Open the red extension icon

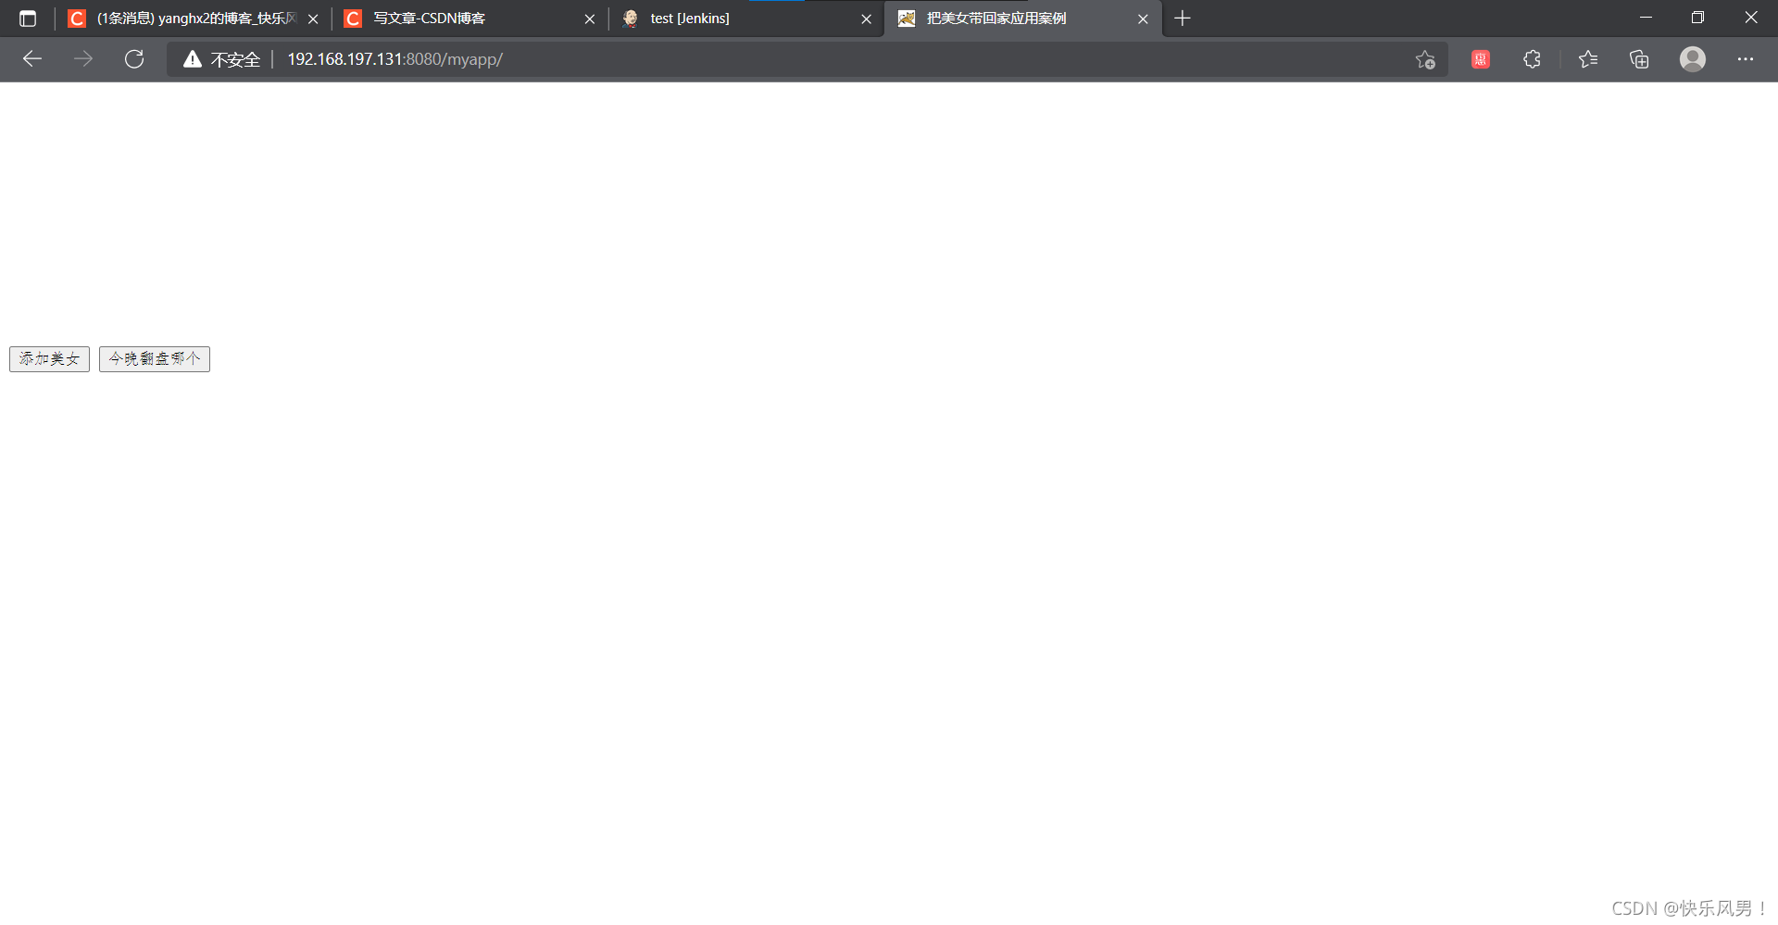click(x=1481, y=59)
